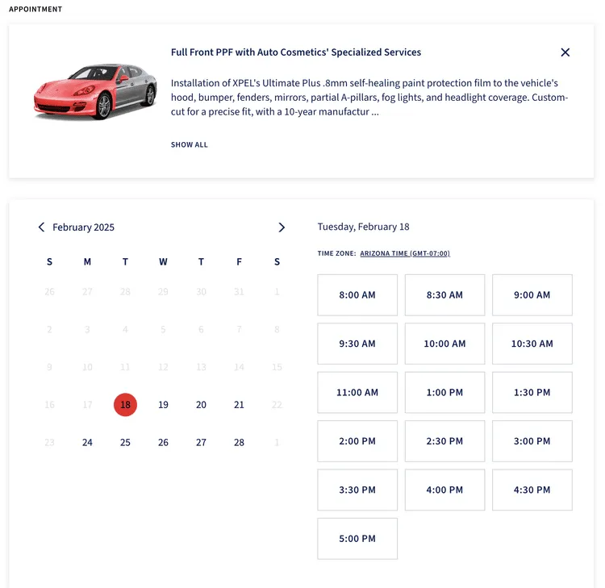Screen dimensions: 605x588
Task: Select February 28 on the calendar
Action: tap(239, 443)
